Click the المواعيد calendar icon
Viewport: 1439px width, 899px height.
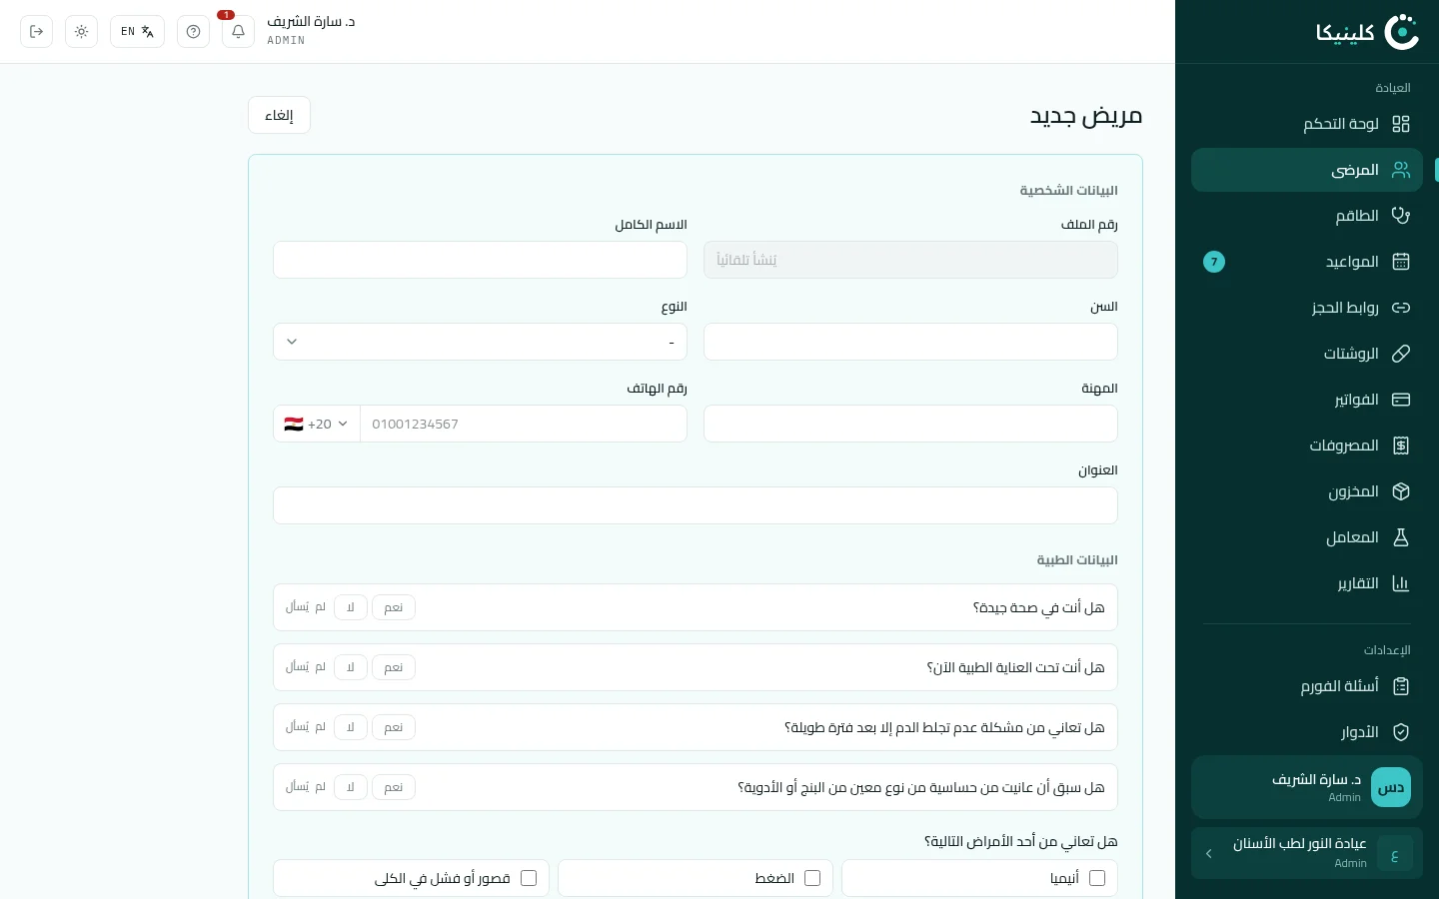tap(1401, 262)
